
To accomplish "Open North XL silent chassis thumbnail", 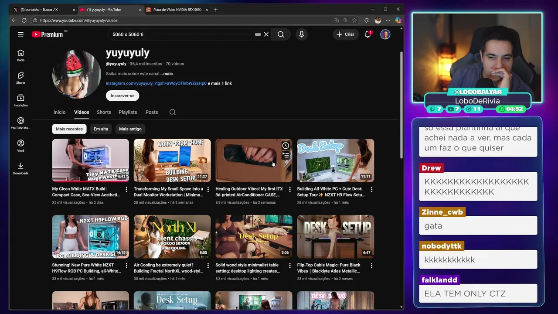I will pyautogui.click(x=172, y=236).
